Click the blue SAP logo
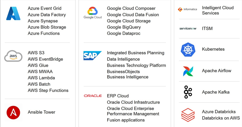 (92, 56)
